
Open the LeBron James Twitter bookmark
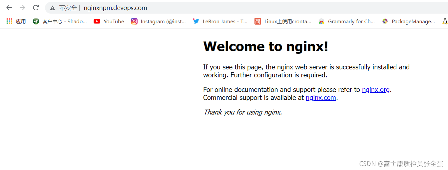[x=220, y=21]
